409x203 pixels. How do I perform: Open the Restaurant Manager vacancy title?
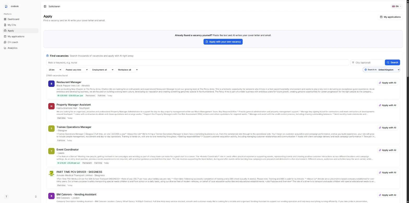pos(69,82)
